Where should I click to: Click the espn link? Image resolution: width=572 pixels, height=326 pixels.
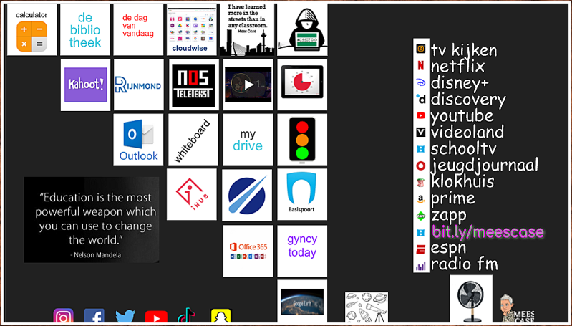(x=448, y=248)
